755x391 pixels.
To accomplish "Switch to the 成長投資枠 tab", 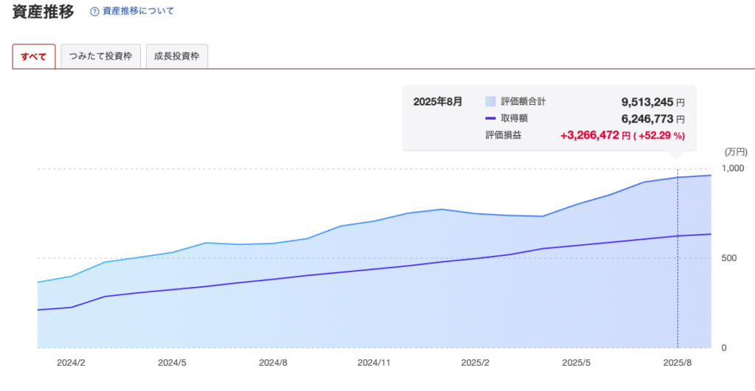I will [177, 56].
